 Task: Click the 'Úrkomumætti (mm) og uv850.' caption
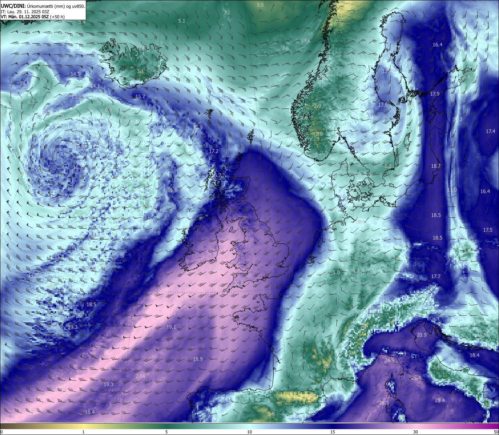[x=55, y=6]
